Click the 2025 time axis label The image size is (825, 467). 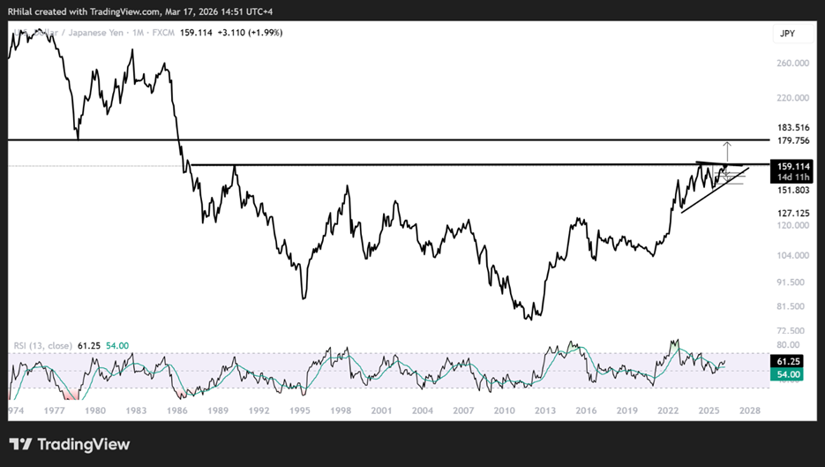click(709, 411)
